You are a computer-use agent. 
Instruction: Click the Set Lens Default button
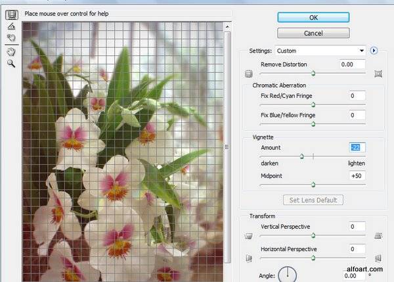pyautogui.click(x=313, y=200)
